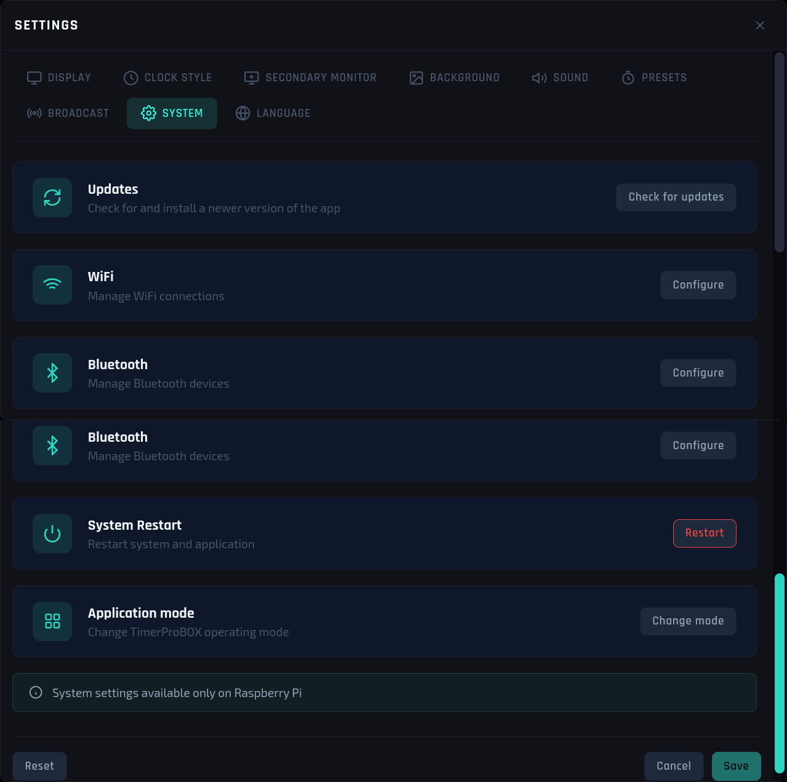This screenshot has height=782, width=787.
Task: Click the System Restart power icon
Action: coord(52,533)
